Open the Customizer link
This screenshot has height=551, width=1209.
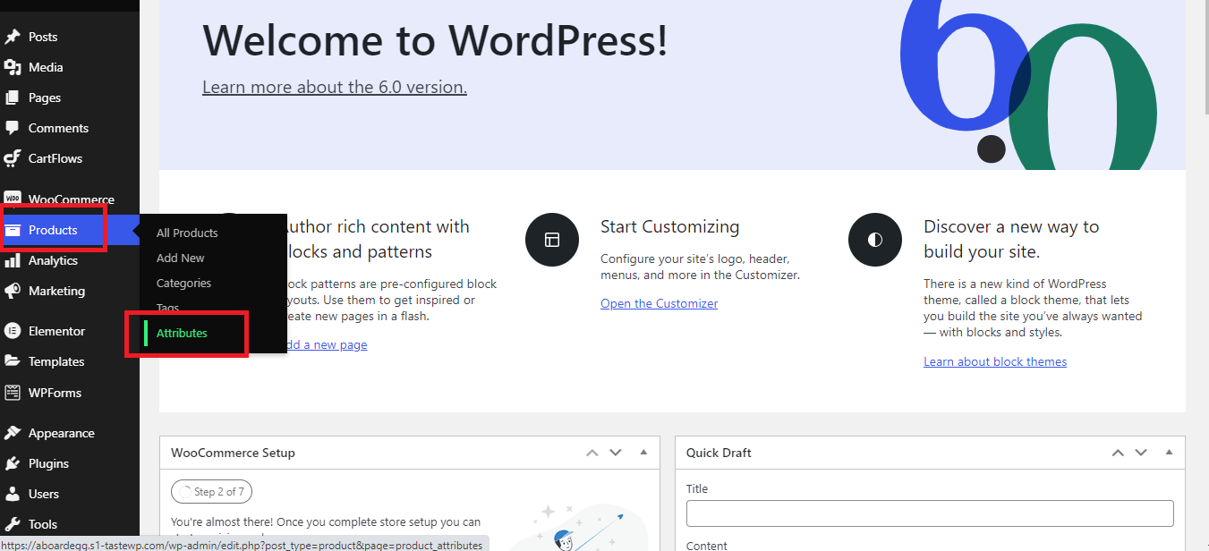click(x=659, y=303)
